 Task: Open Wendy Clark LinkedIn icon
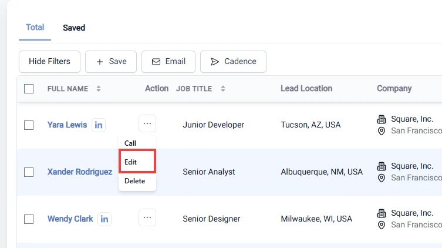point(104,219)
